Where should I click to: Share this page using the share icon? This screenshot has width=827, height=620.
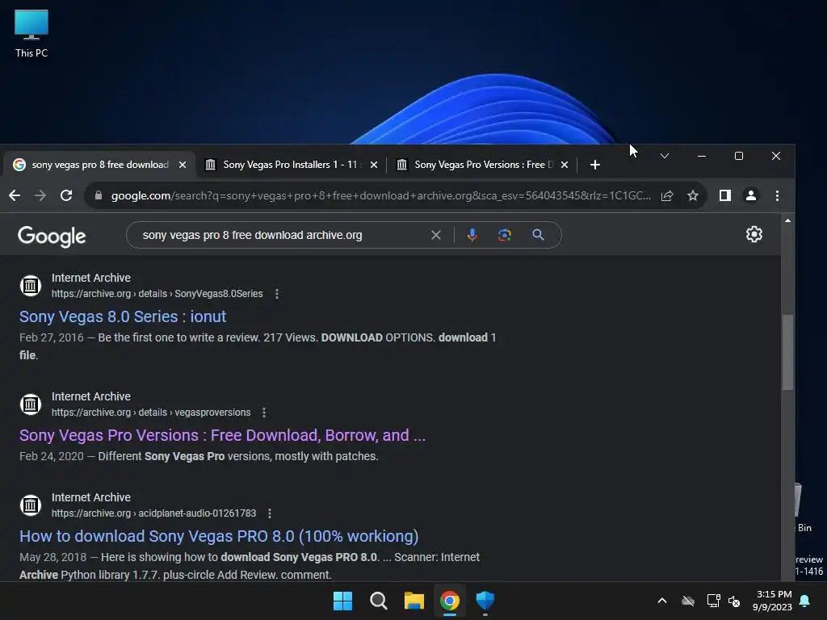coord(666,195)
